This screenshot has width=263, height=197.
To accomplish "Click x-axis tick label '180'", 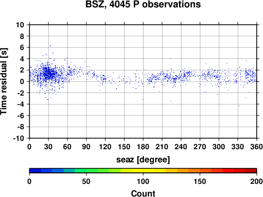I will (x=143, y=147).
